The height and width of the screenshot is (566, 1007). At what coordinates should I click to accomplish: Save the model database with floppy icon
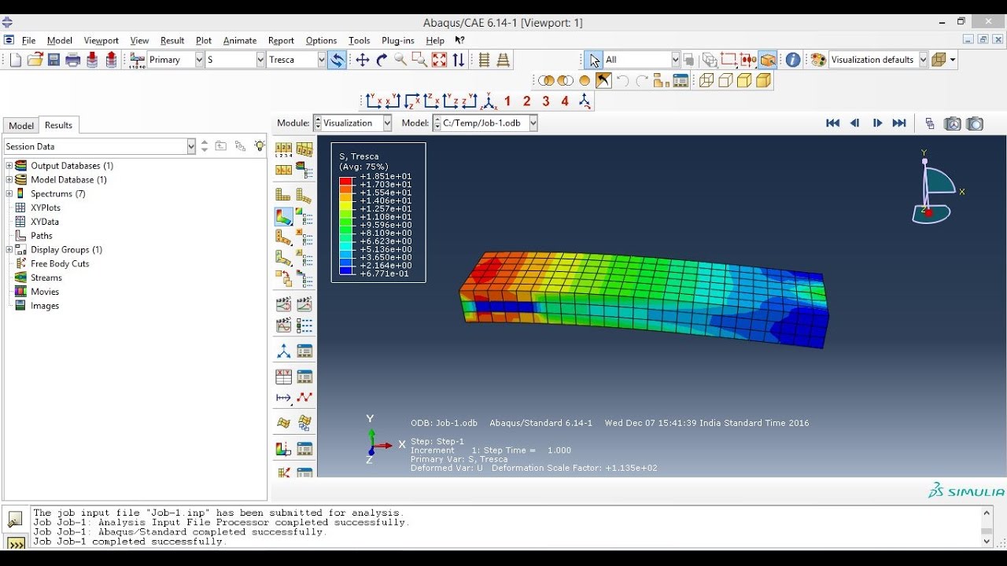click(53, 60)
